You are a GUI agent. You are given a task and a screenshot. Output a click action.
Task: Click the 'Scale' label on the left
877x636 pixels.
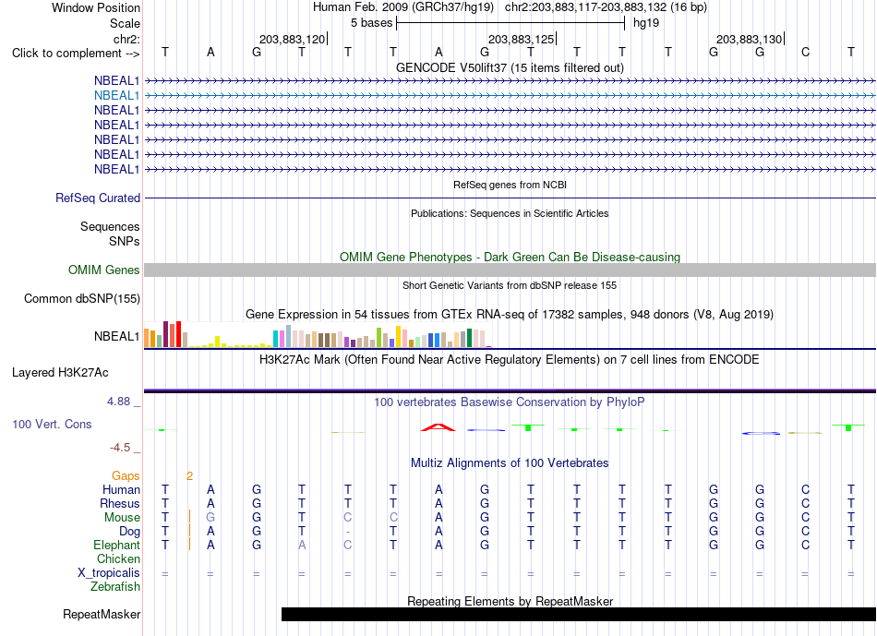click(x=125, y=23)
